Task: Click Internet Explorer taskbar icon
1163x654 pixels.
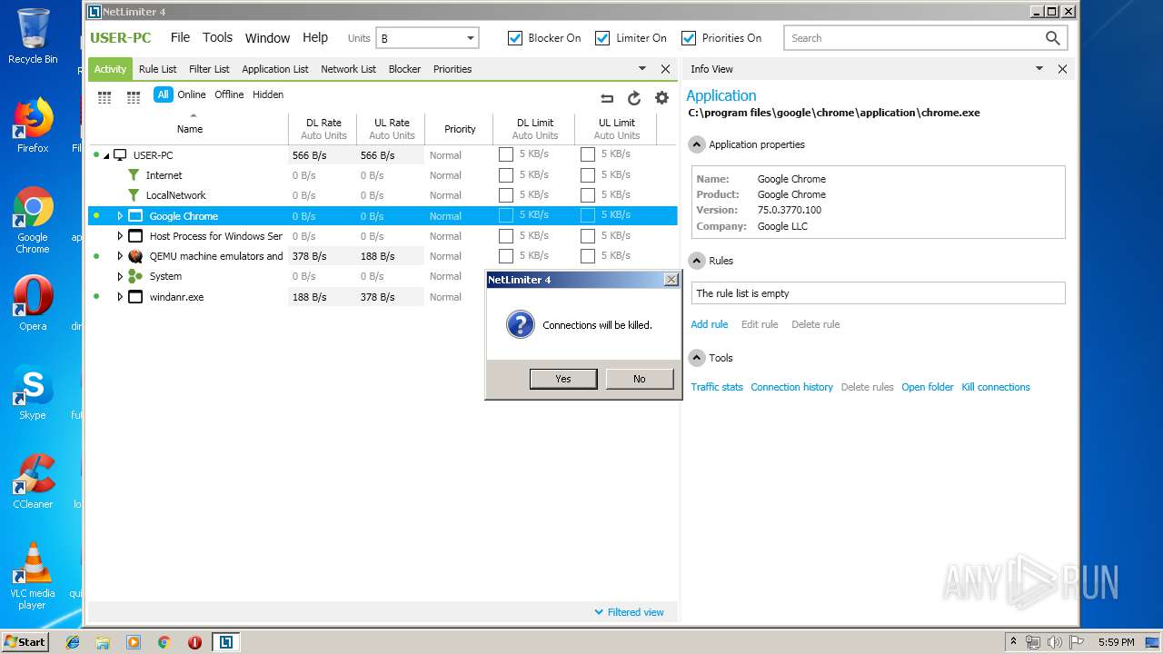Action: [73, 642]
